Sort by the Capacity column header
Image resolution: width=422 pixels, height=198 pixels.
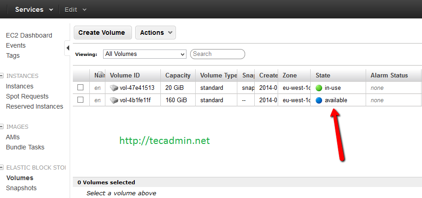tap(178, 76)
